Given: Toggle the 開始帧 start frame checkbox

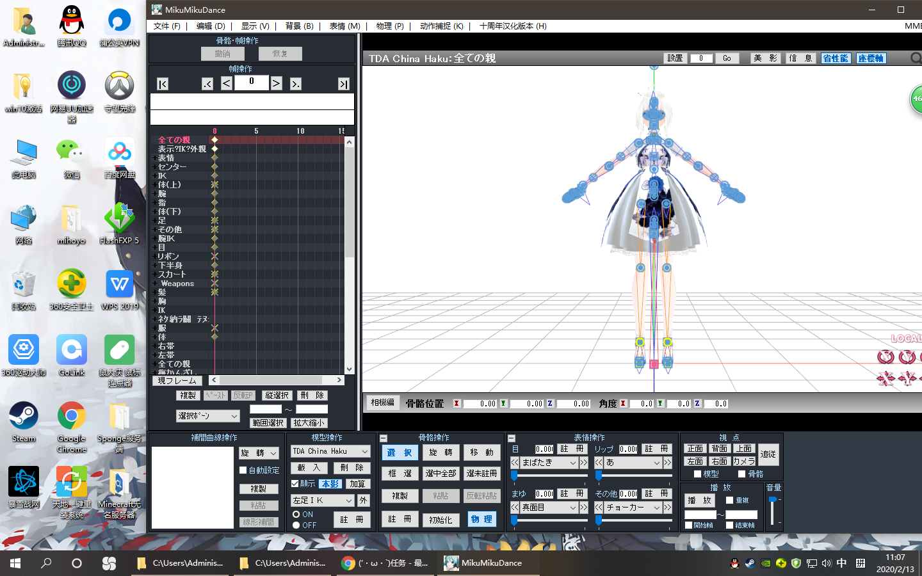Looking at the screenshot, I should coord(688,525).
